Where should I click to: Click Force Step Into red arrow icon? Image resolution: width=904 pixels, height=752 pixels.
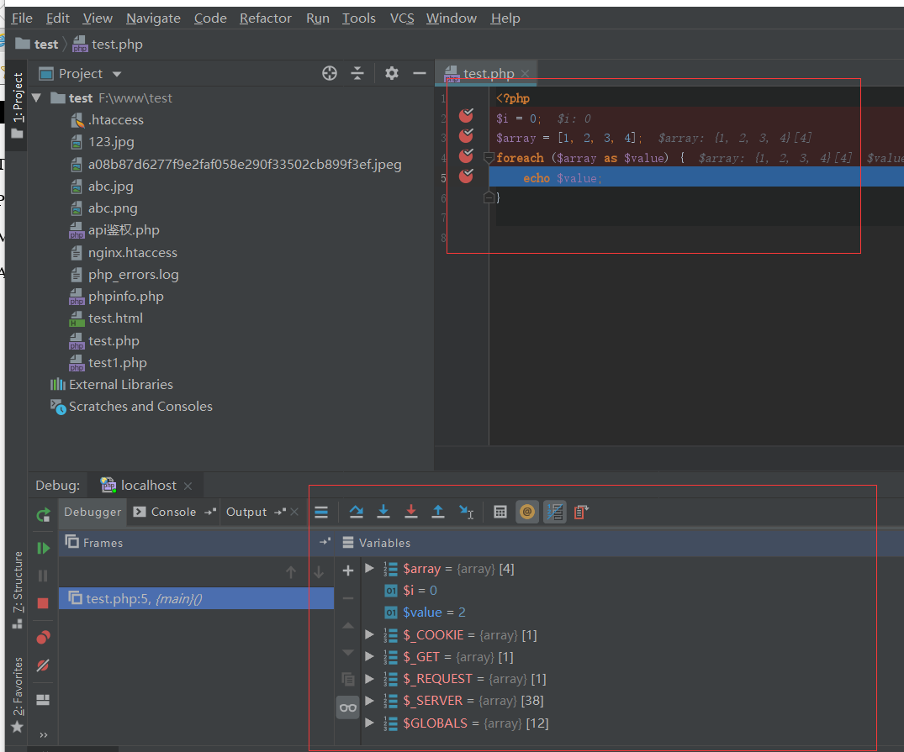(411, 512)
